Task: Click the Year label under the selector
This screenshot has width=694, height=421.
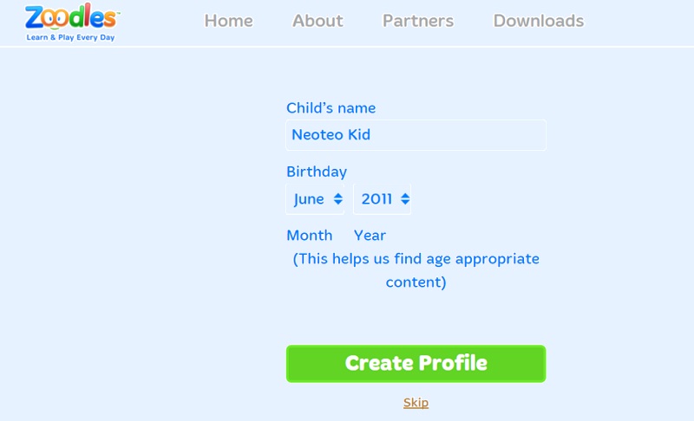Action: [370, 236]
